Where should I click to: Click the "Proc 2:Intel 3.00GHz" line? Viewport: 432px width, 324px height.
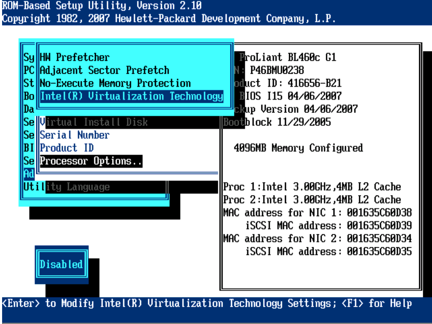pyautogui.click(x=312, y=200)
